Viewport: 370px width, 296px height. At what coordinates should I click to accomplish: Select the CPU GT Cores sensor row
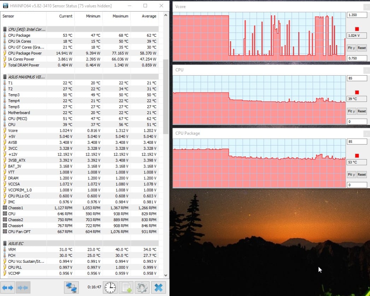pos(80,47)
